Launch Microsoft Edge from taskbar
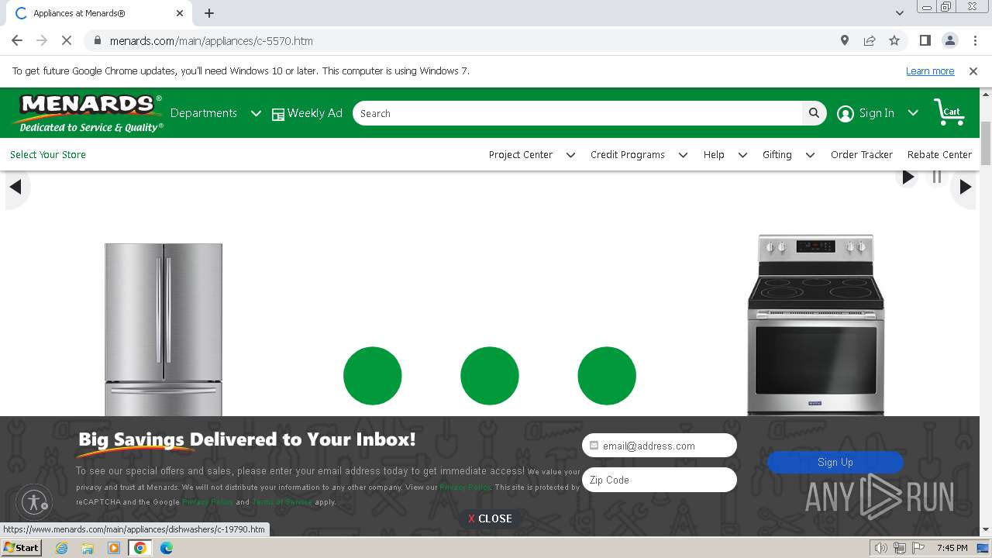Screen dimensions: 992x558 (x=167, y=548)
